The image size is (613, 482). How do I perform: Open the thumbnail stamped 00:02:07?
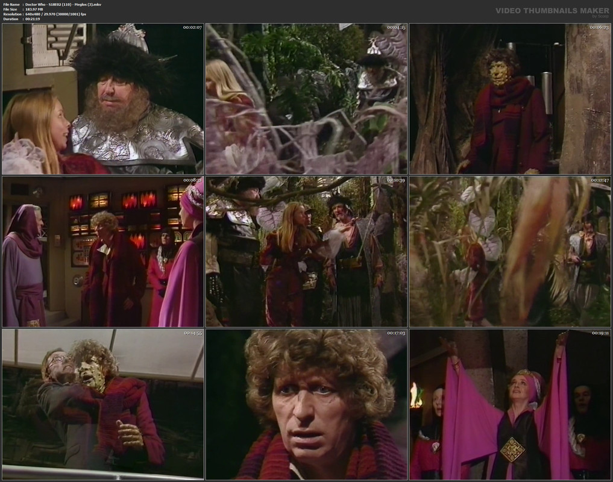tap(103, 99)
